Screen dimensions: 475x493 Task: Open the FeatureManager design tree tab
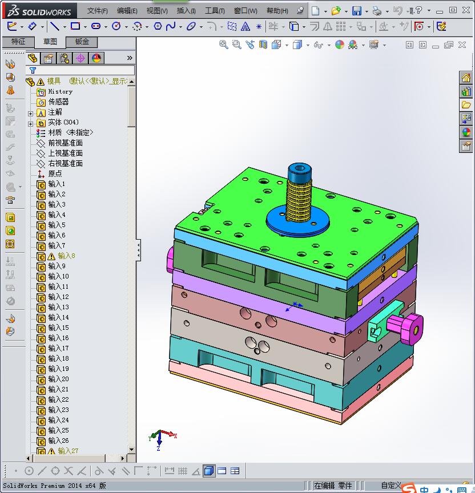tap(33, 58)
